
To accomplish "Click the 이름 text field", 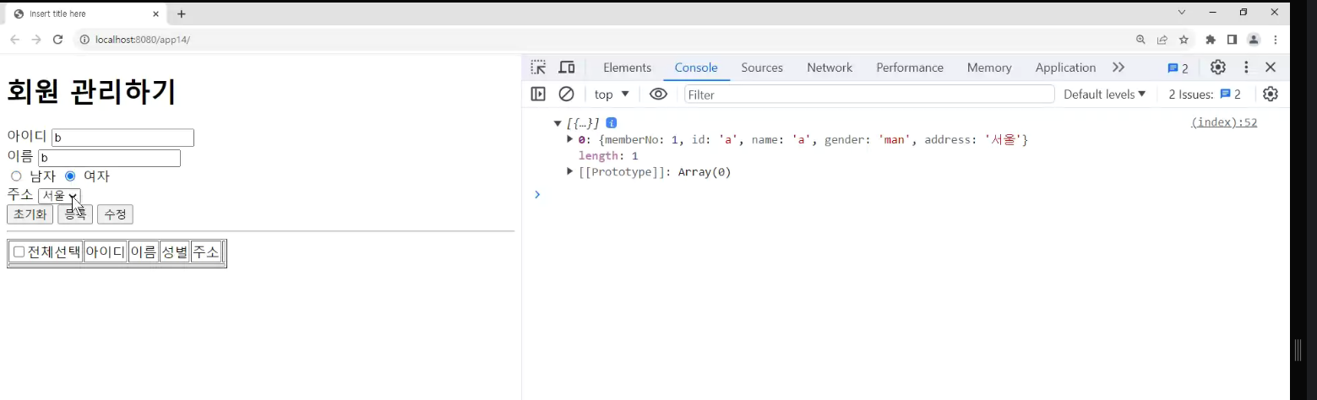I will coord(109,158).
